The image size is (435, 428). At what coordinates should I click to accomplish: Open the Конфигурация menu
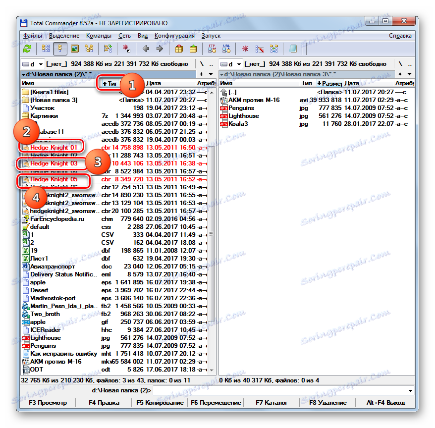coord(174,36)
